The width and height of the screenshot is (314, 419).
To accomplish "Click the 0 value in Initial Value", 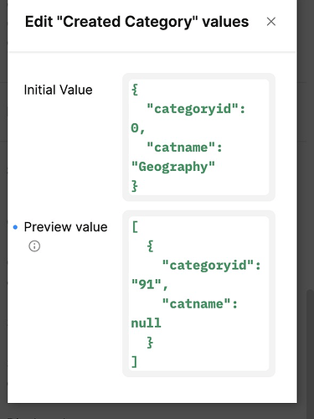I will click(x=135, y=128).
